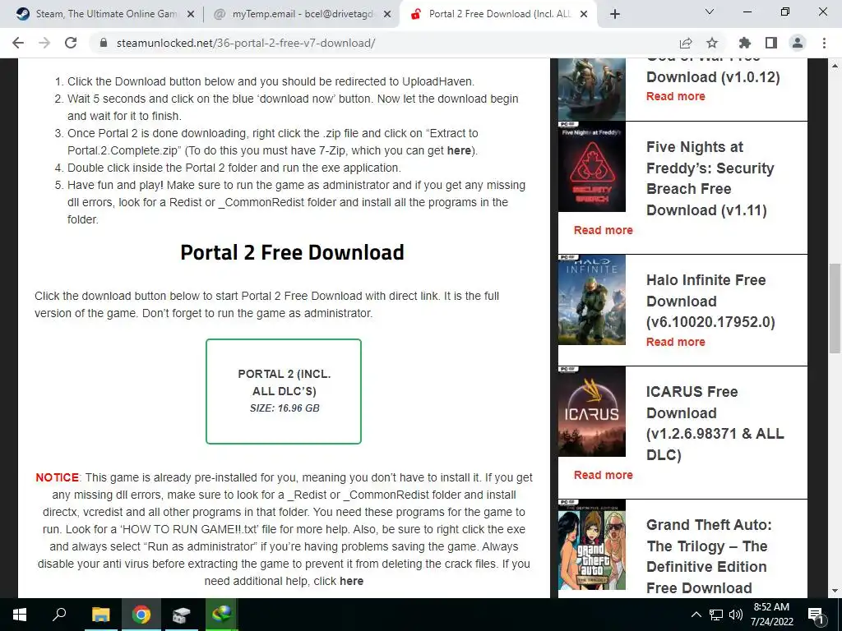The height and width of the screenshot is (631, 842).
Task: Open the Windows Start menu
Action: (20, 615)
